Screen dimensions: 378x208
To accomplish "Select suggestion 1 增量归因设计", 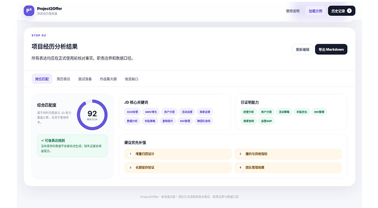I will [178, 154].
